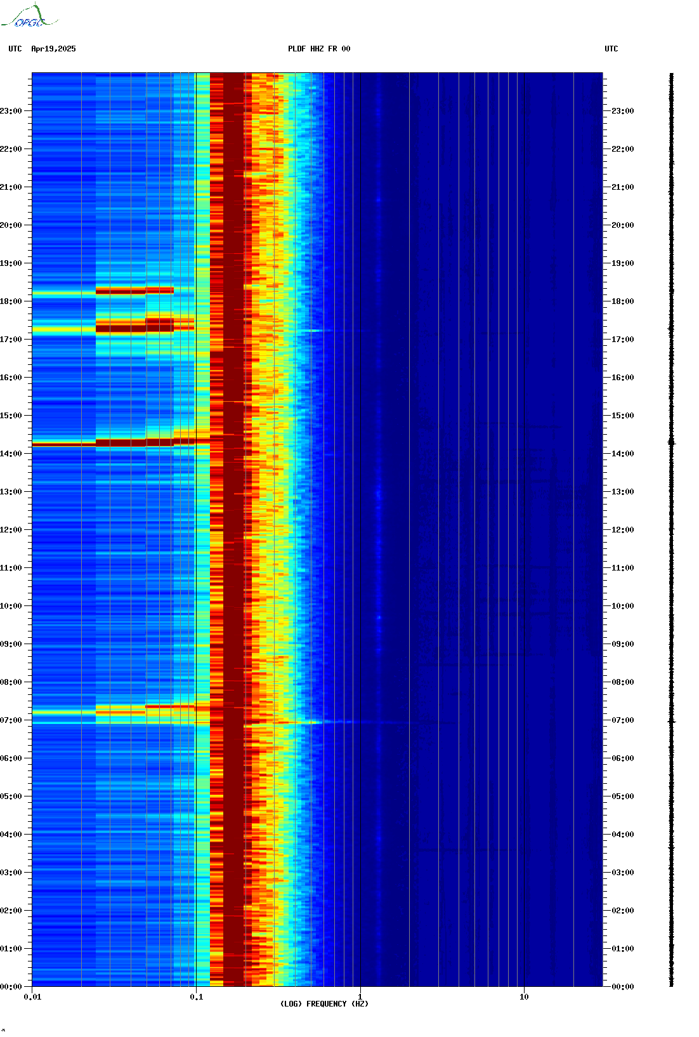Click the left 16:00 time label
The width and height of the screenshot is (699, 1037).
coord(11,378)
